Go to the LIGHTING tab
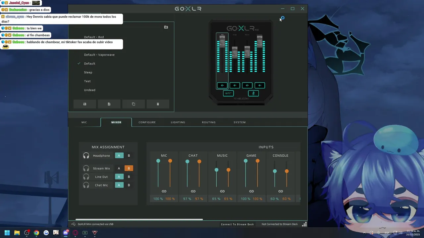Screen dimensions: 424x238 (x=178, y=122)
